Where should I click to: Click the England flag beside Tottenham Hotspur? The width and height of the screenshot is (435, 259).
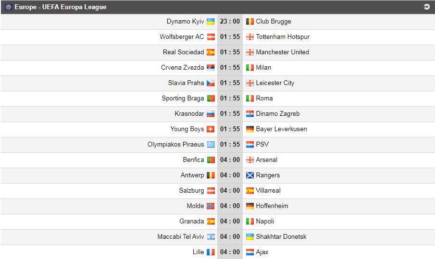[250, 37]
